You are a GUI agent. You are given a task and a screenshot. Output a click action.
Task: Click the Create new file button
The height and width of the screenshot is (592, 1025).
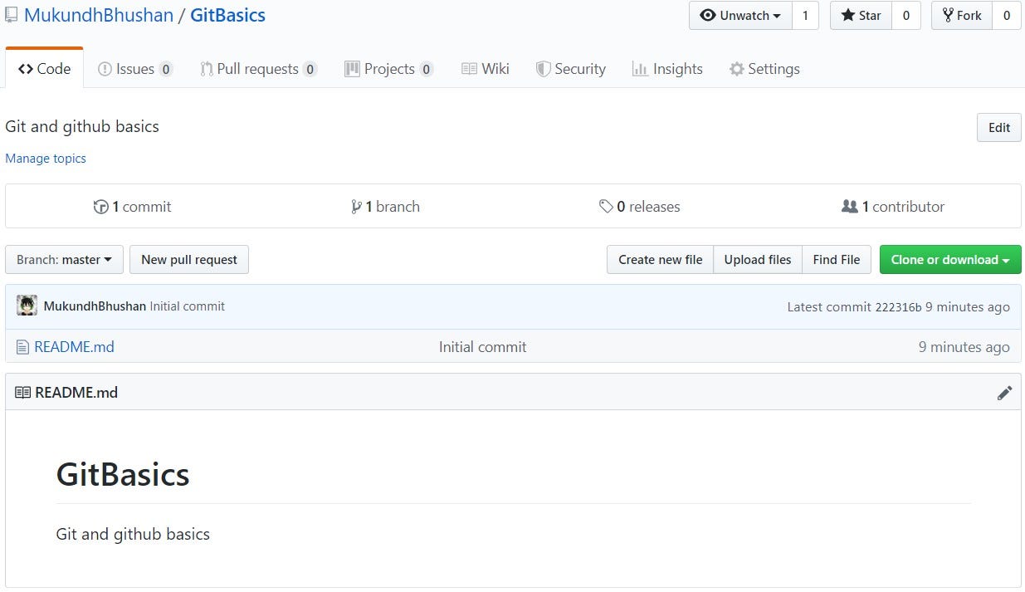pyautogui.click(x=660, y=259)
